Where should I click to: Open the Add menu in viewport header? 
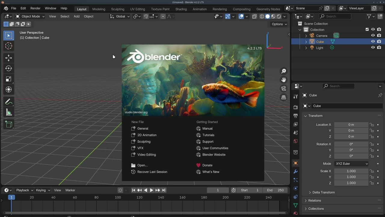pyautogui.click(x=77, y=17)
